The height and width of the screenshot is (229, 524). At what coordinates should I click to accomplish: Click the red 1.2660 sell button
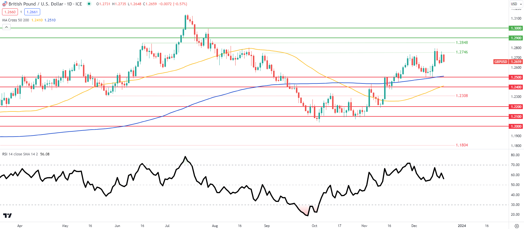click(x=10, y=12)
